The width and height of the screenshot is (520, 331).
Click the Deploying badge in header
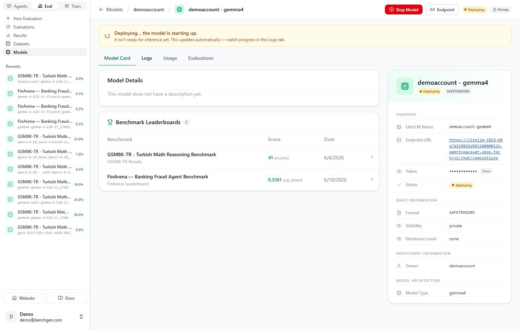474,10
